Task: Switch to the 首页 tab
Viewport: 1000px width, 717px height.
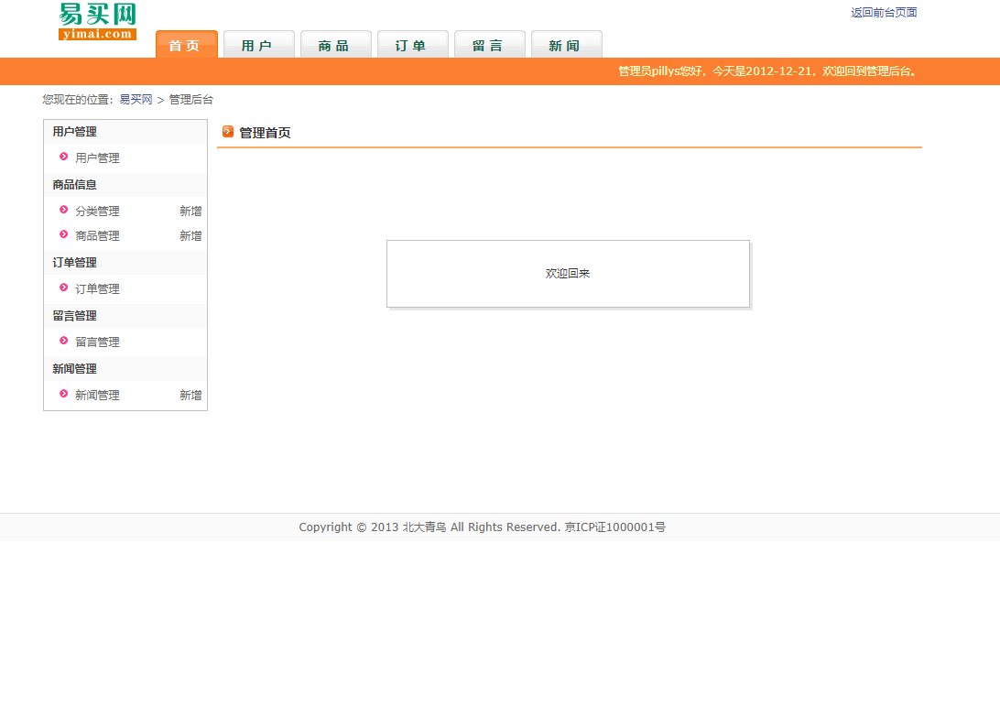Action: point(187,45)
